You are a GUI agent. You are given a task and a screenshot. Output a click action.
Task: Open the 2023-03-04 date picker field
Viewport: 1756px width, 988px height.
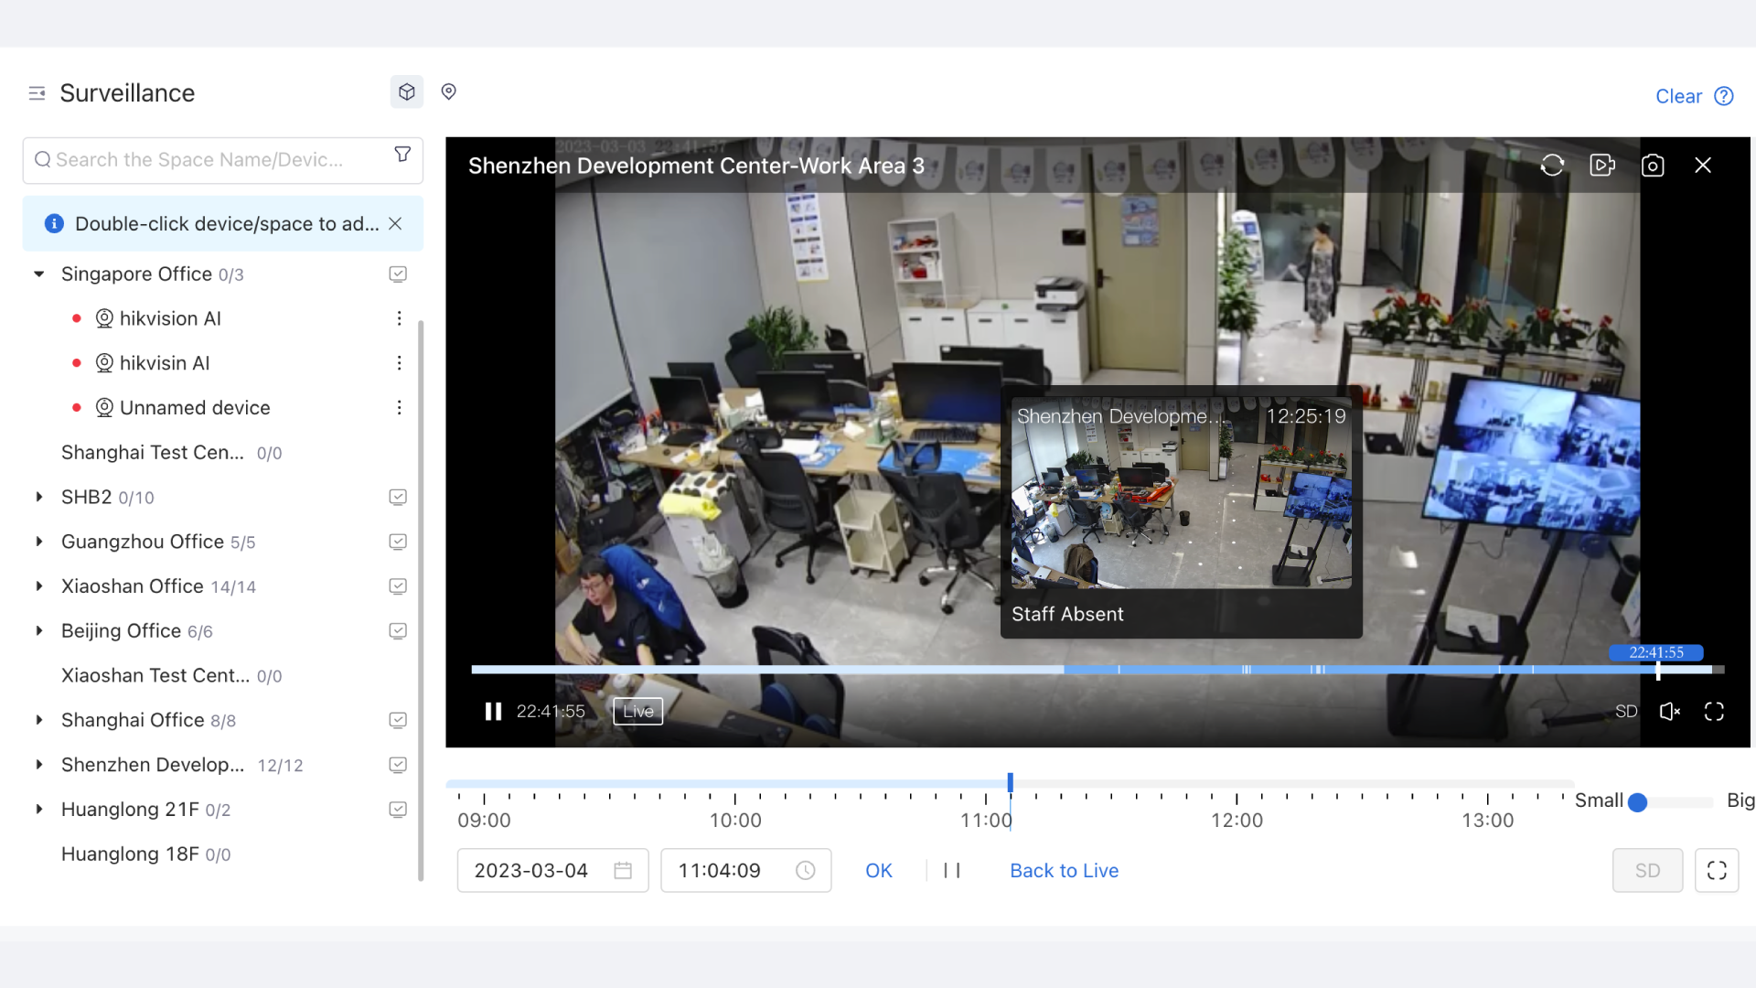click(x=552, y=871)
